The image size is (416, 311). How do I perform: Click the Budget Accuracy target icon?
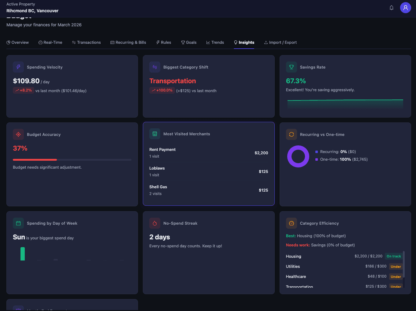point(18,134)
